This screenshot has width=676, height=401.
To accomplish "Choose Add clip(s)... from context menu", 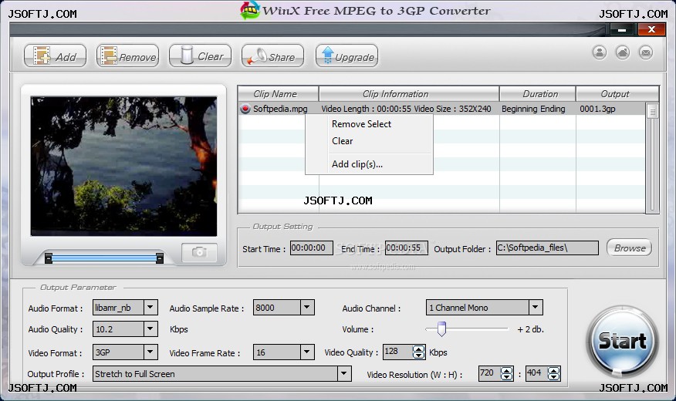I will tap(357, 164).
